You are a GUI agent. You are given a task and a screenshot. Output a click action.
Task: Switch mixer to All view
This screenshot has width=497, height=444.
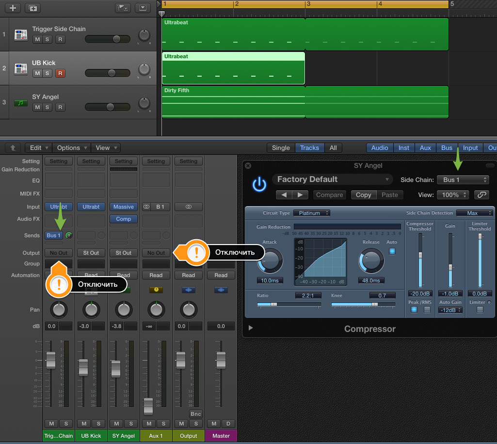point(333,148)
